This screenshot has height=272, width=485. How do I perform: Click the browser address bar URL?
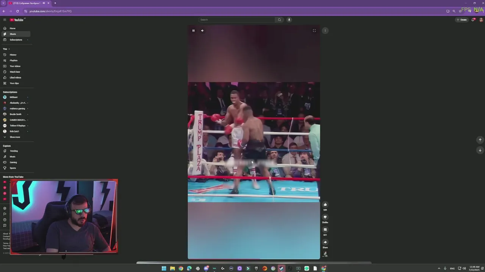pos(50,11)
